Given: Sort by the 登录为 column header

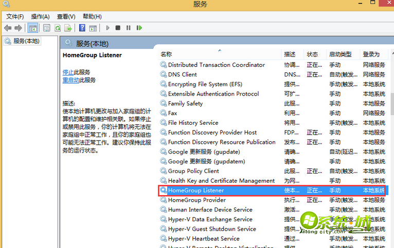Looking at the screenshot, I should pos(374,54).
